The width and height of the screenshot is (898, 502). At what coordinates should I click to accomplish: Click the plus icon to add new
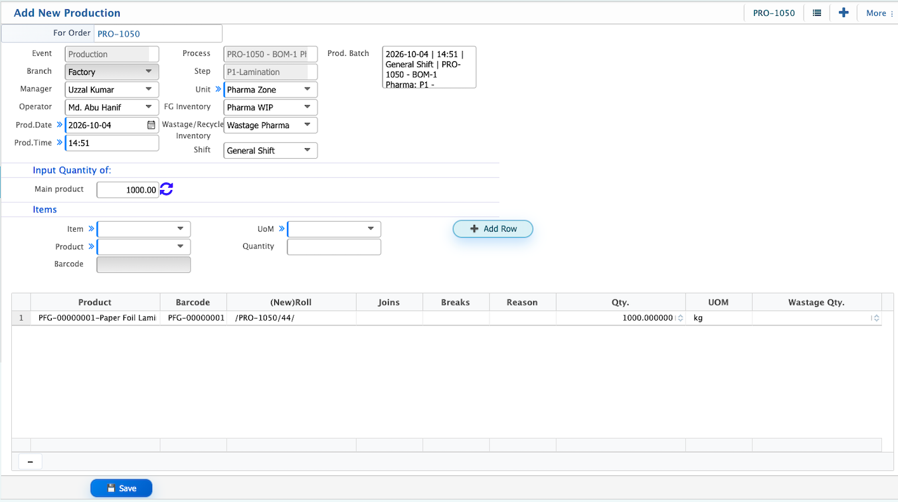(x=844, y=13)
